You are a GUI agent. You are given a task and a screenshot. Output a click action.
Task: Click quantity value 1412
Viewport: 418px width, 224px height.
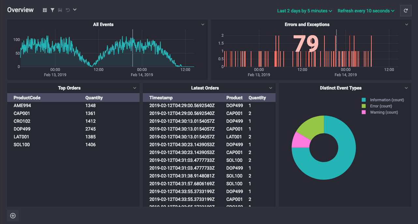click(x=91, y=121)
